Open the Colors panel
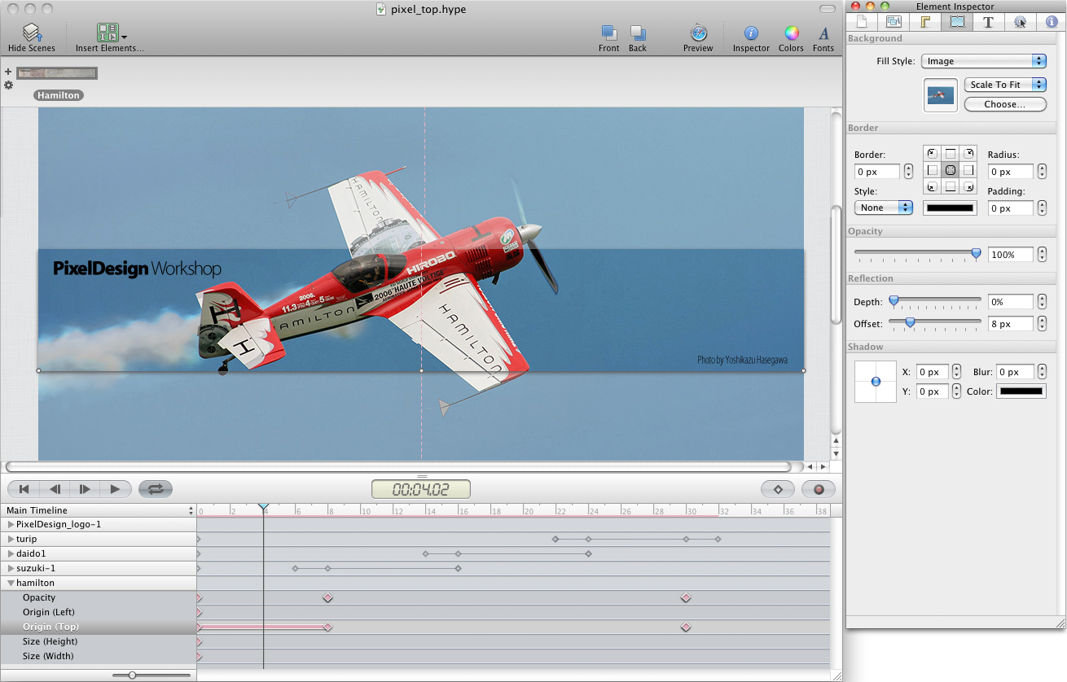The width and height of the screenshot is (1067, 682). [x=791, y=37]
